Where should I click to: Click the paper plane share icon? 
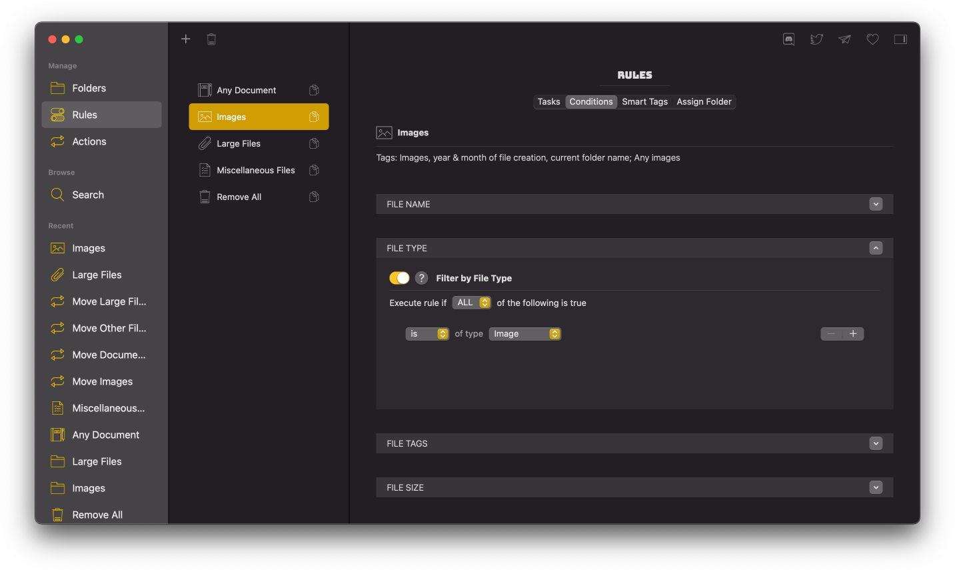point(844,39)
